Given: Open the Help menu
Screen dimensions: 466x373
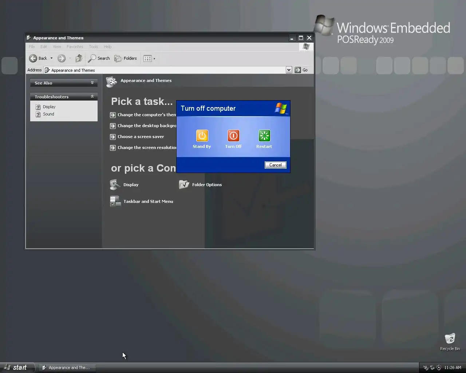Looking at the screenshot, I should coord(107,47).
